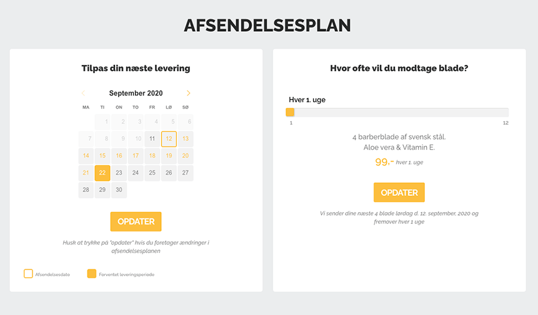Click the frequency slider's yellow handle
Screen dimensions: 538x315
[290, 112]
